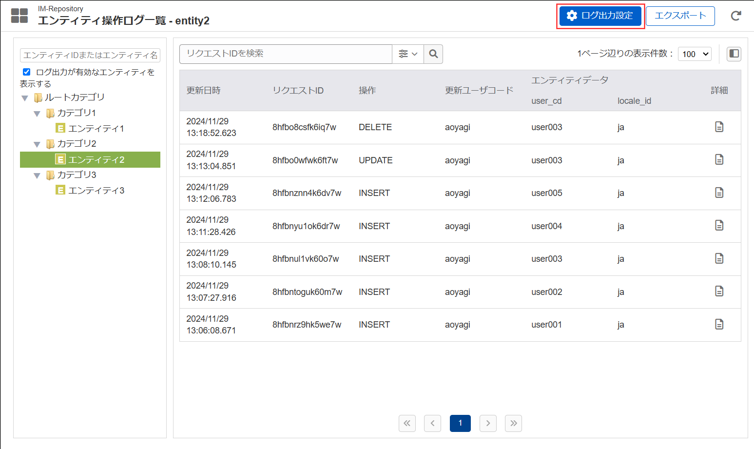Screen dimensions: 754x449
Task: Toggle the side panel layout icon
Action: [734, 54]
